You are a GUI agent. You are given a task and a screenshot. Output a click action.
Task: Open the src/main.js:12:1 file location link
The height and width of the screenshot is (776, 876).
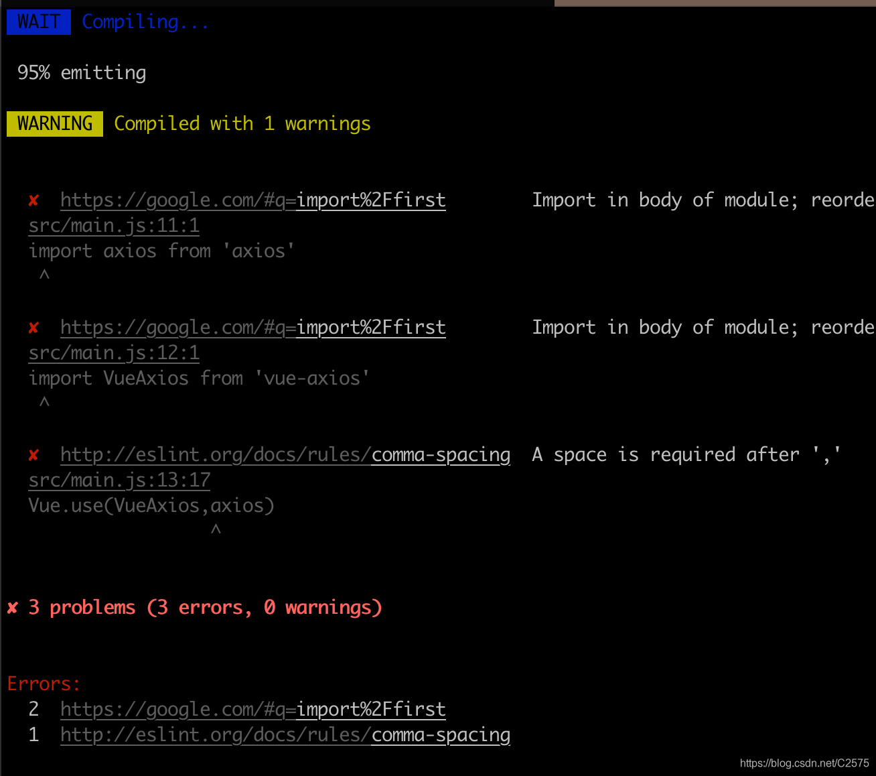tap(113, 352)
